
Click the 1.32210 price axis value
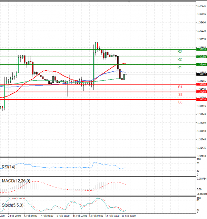(x=201, y=156)
